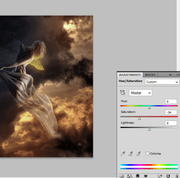The width and height of the screenshot is (180, 178).
Task: Click the Saturation slider handle
Action: [x=139, y=119]
